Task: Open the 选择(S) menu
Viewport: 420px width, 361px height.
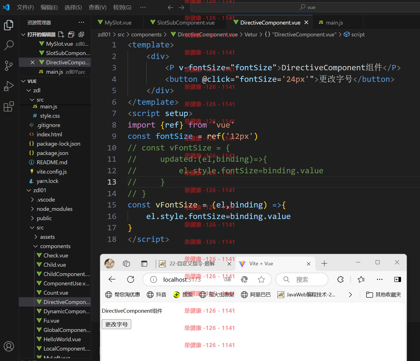Action: click(73, 7)
